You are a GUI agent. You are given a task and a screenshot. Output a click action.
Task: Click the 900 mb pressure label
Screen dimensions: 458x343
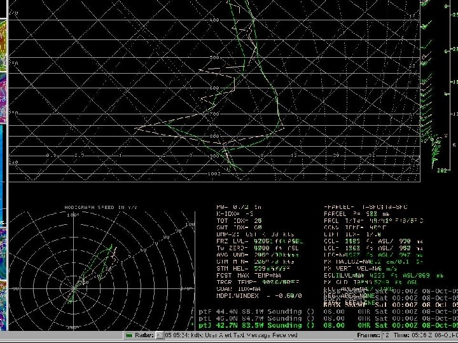click(214, 156)
